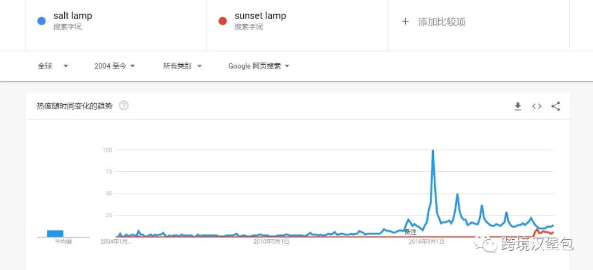This screenshot has width=593, height=270.
Task: Click the help question mark icon
Action: 124,105
